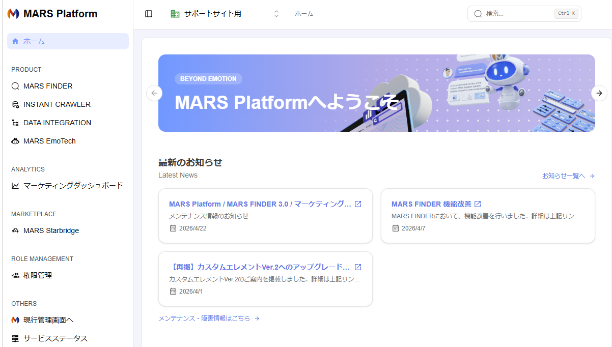Click the previous banner arrow
The height and width of the screenshot is (347, 612).
coord(154,93)
